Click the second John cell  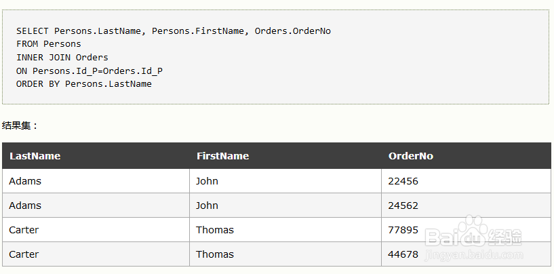click(x=285, y=206)
